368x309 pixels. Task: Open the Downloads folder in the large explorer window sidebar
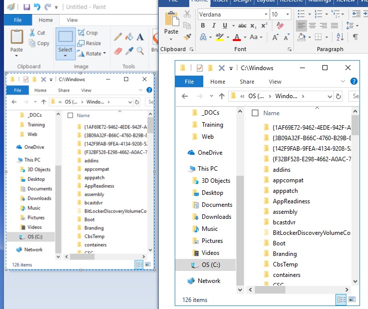[212, 217]
